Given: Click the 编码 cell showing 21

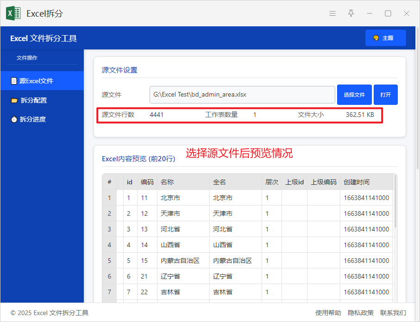Looking at the screenshot, I should point(147,276).
